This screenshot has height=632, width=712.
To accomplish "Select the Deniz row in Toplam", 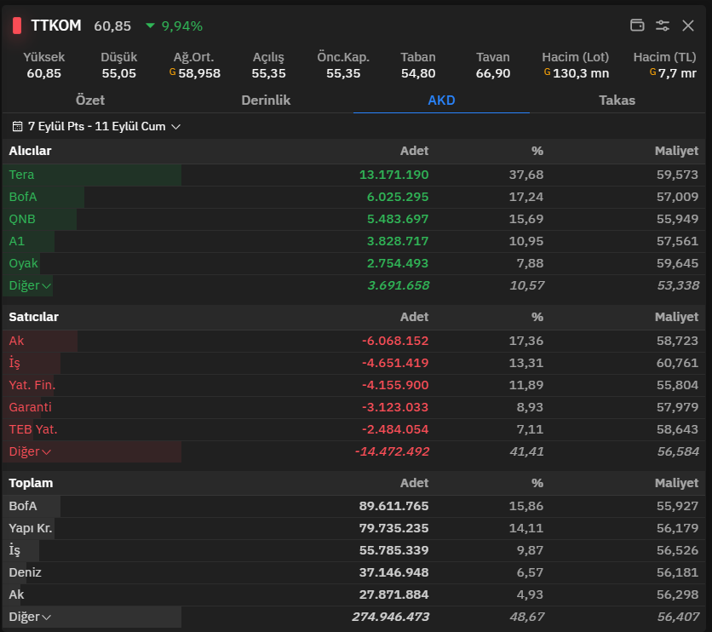I will (353, 572).
